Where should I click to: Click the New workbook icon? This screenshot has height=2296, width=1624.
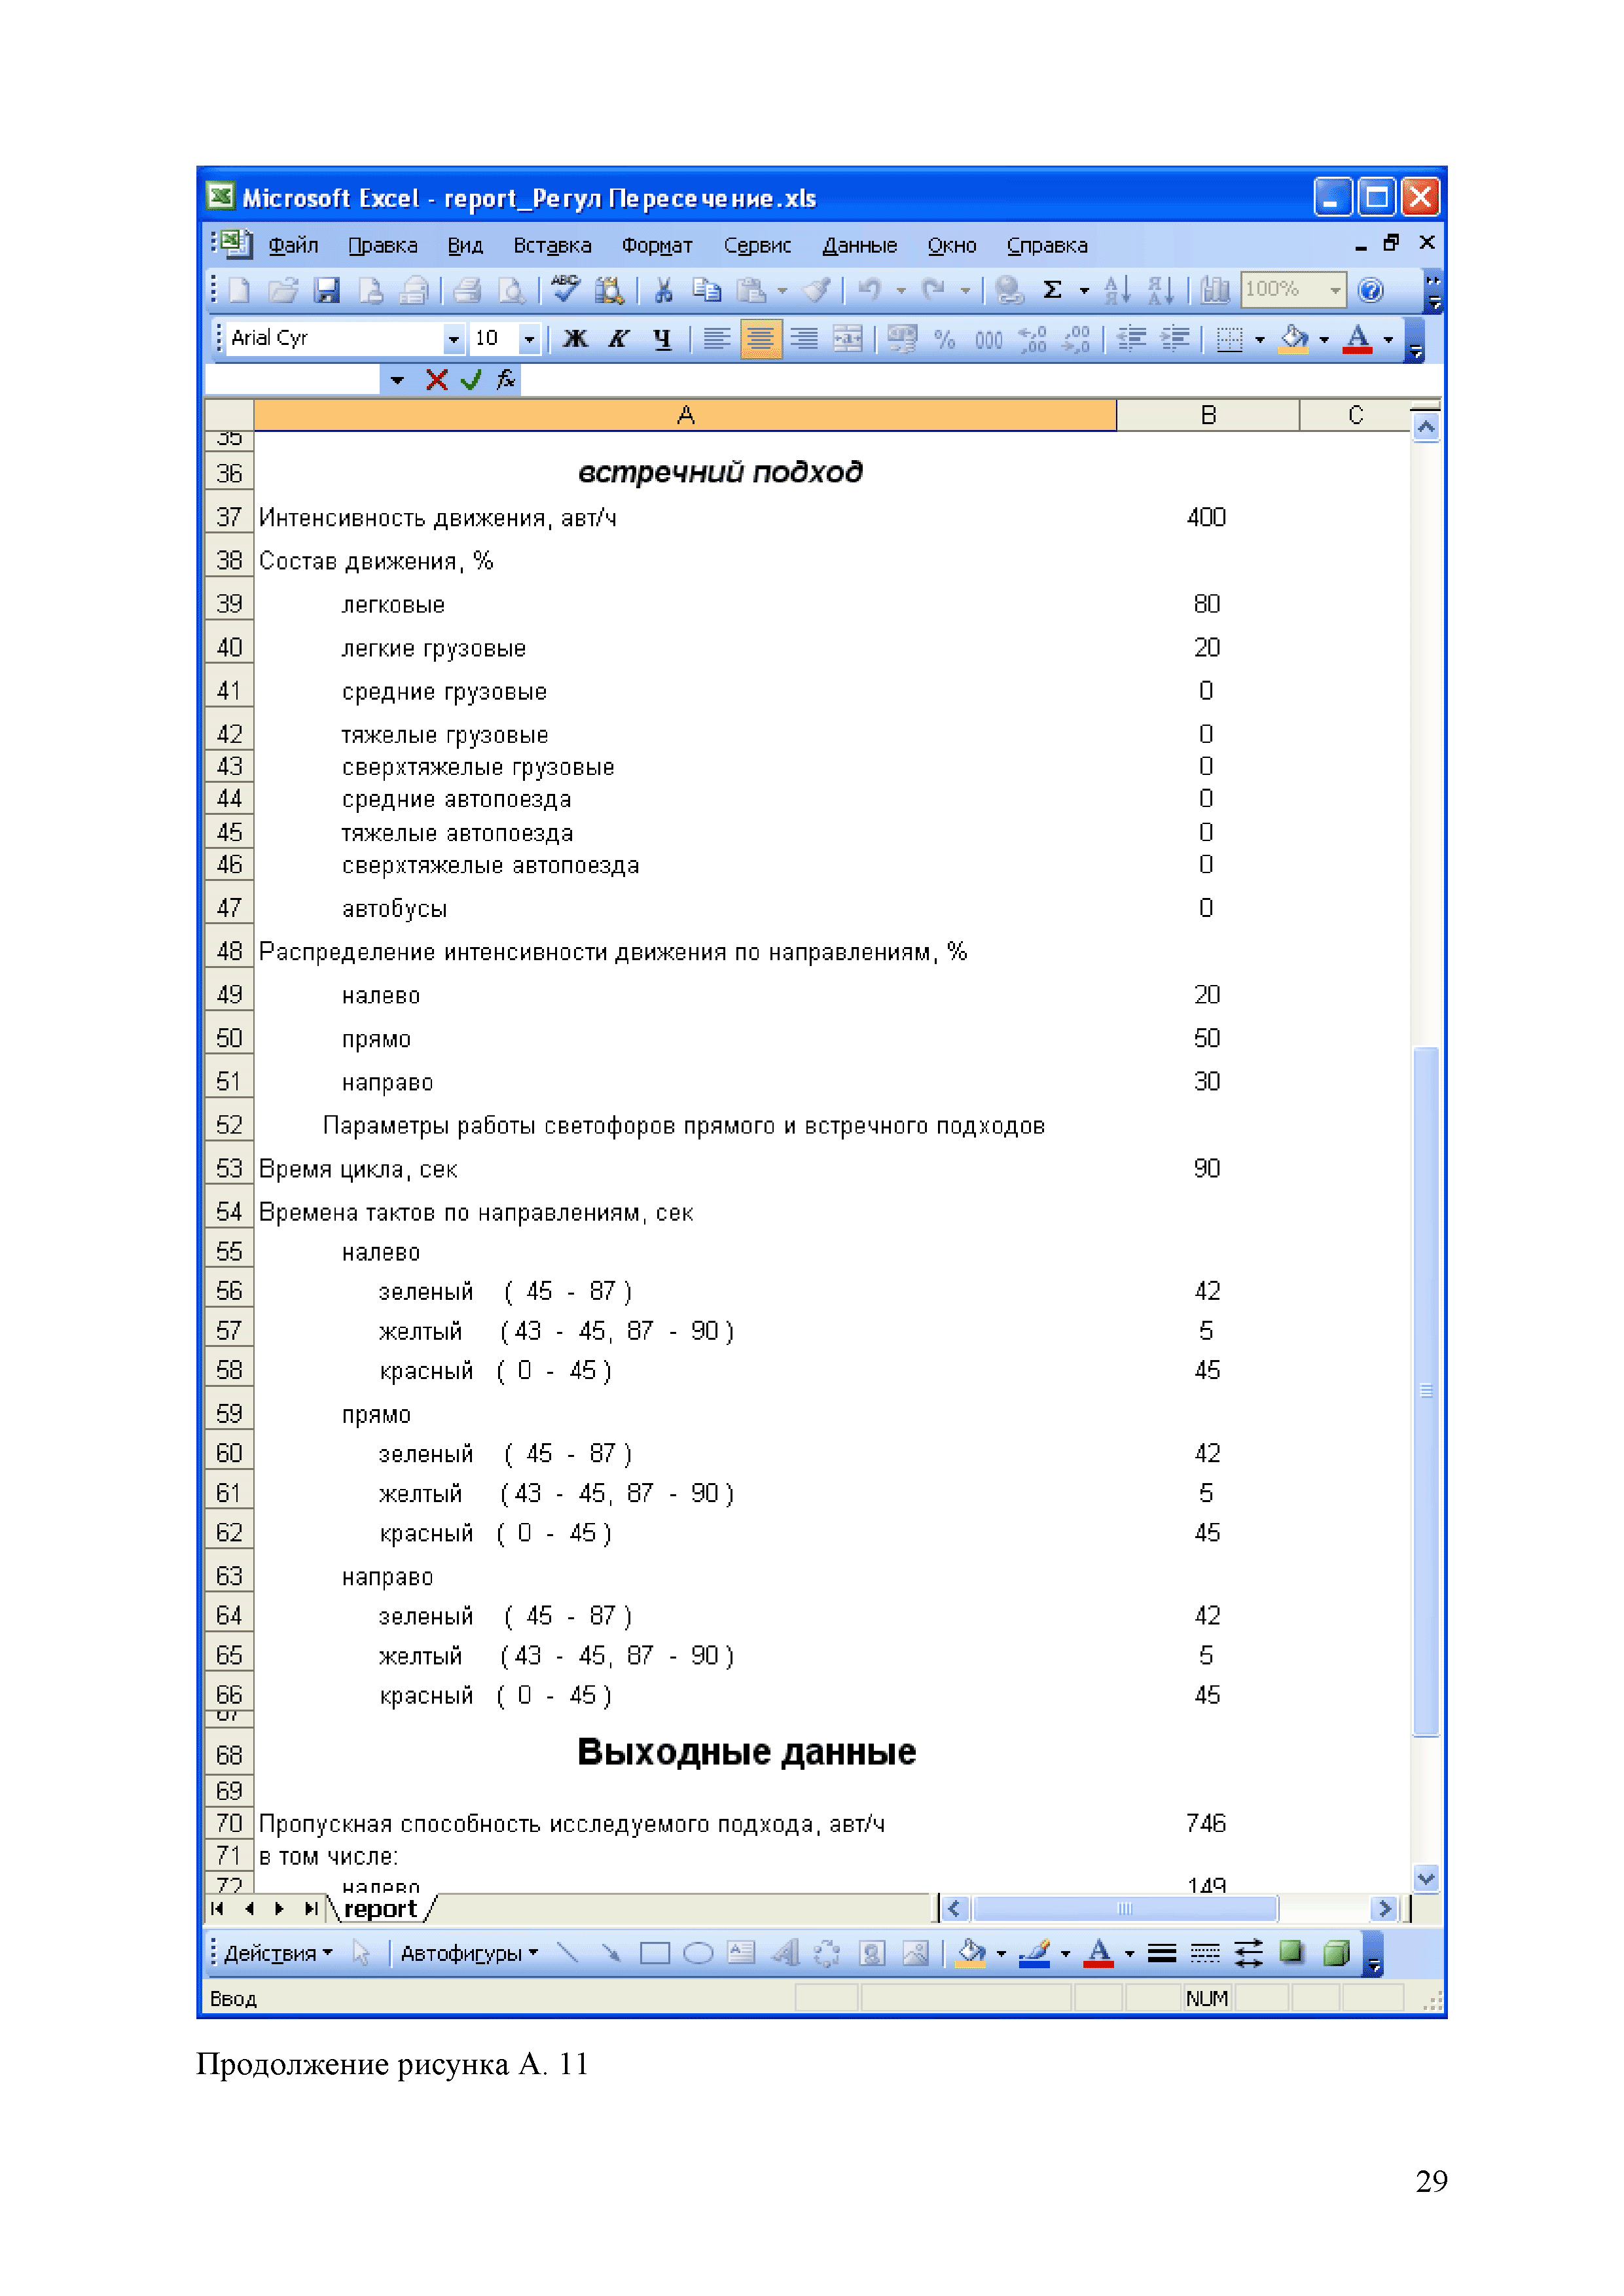point(239,290)
